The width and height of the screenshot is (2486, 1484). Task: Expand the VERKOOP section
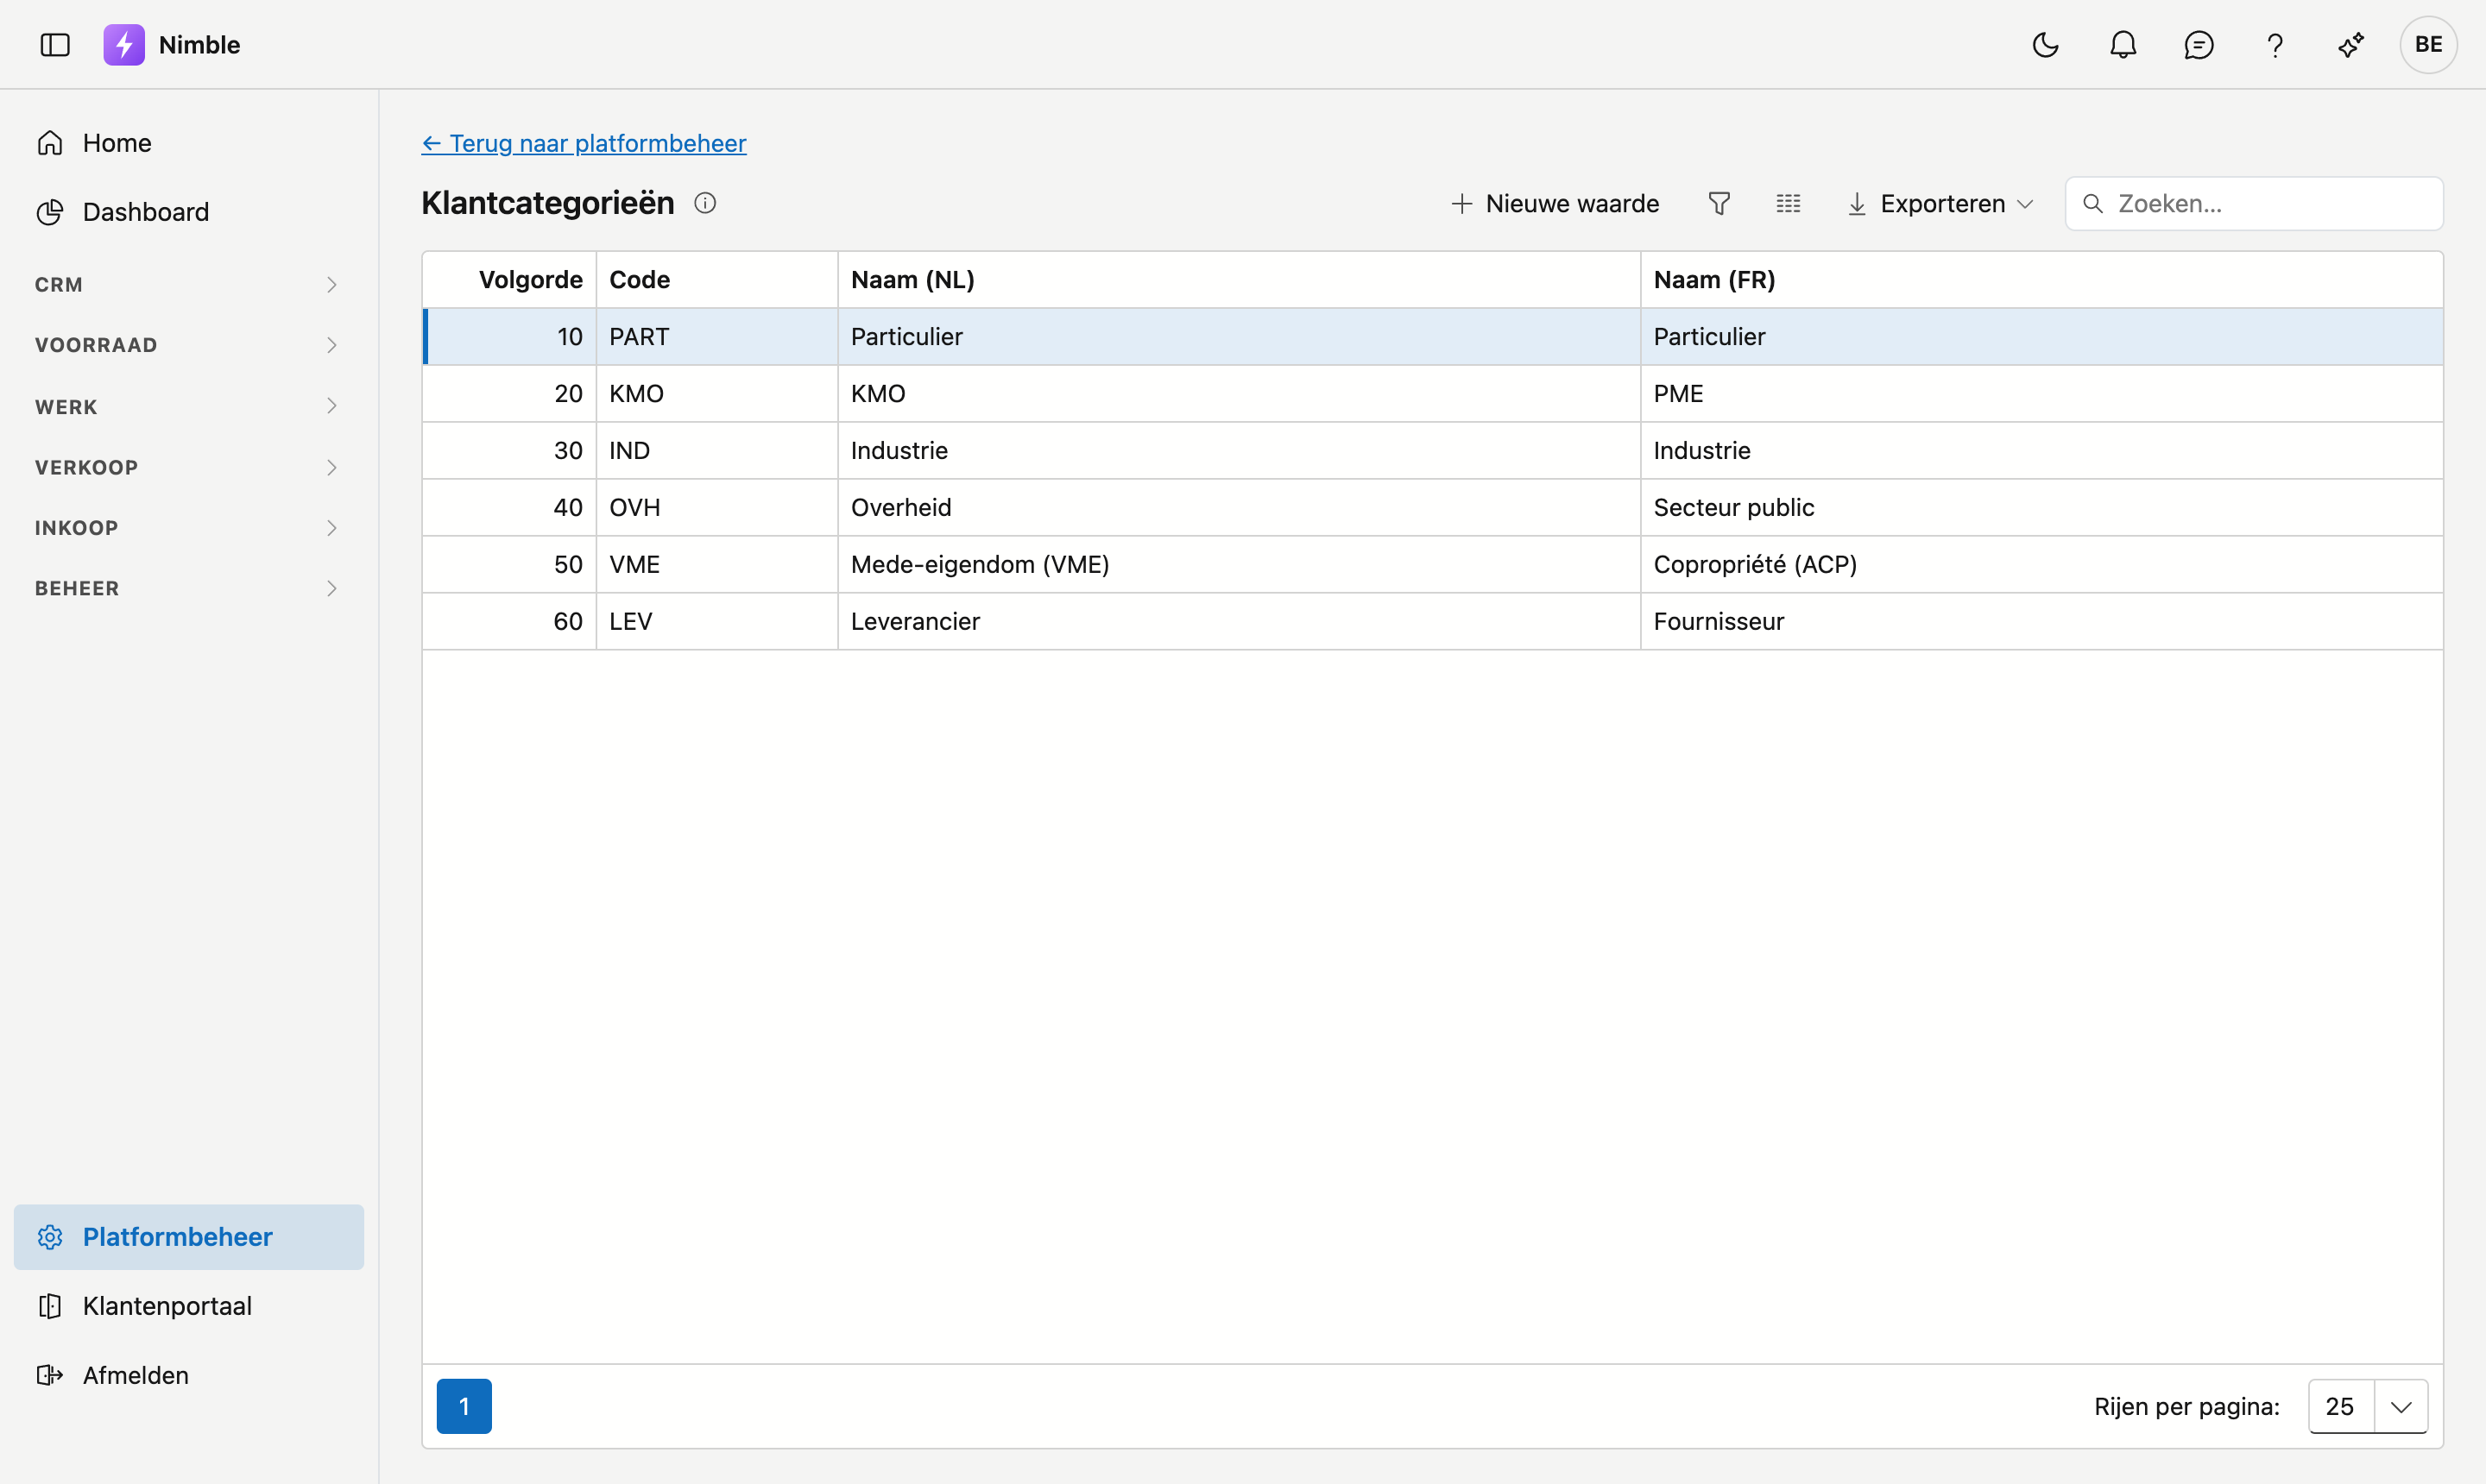tap(189, 467)
